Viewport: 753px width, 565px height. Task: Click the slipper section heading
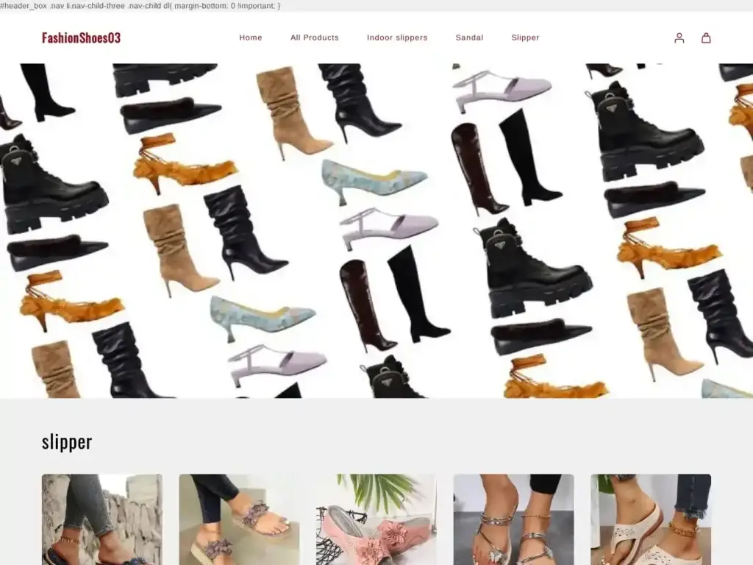pos(67,441)
